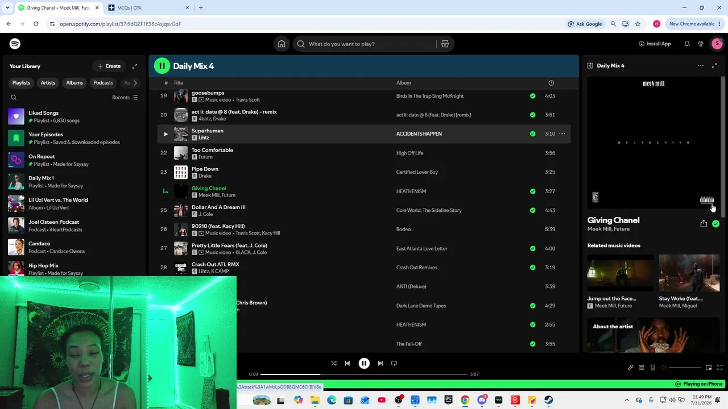This screenshot has width=728, height=409.
Task: Open the play queue
Action: (x=642, y=368)
